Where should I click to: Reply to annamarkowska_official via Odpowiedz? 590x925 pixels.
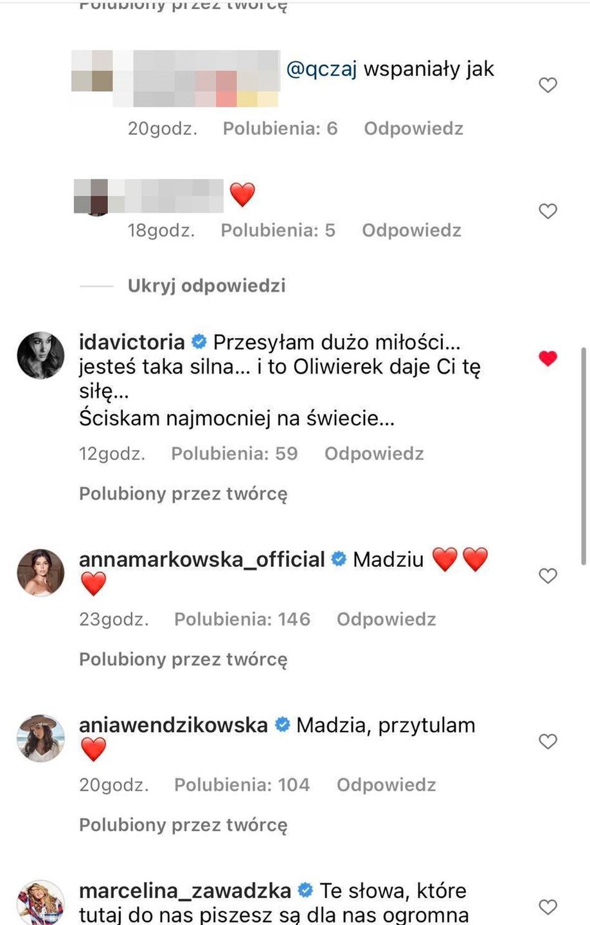(386, 619)
